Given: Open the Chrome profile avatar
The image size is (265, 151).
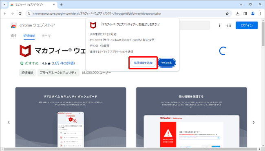Looking at the screenshot, I should 253,13.
